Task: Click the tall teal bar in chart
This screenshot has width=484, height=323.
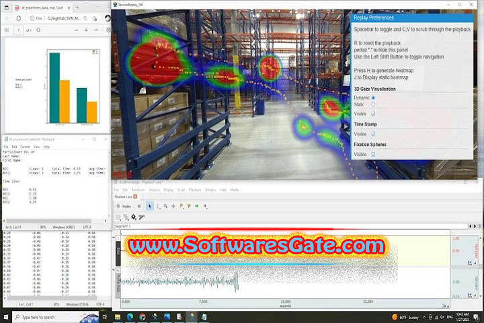Action: click(x=54, y=88)
